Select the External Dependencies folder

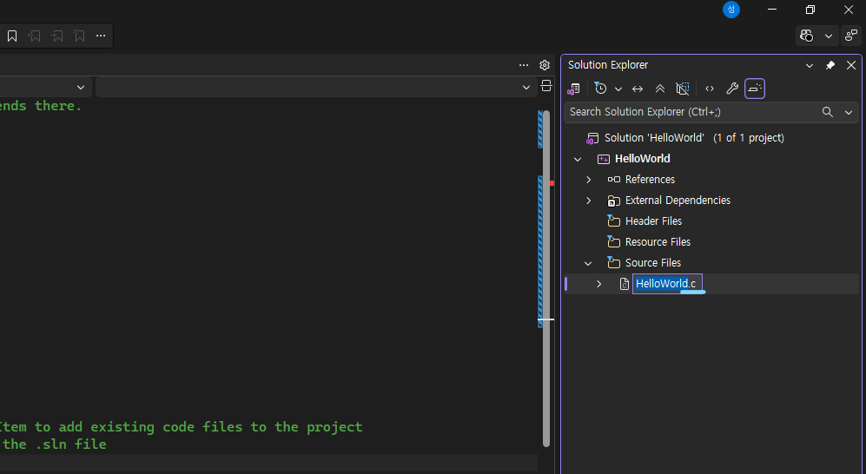coord(678,201)
